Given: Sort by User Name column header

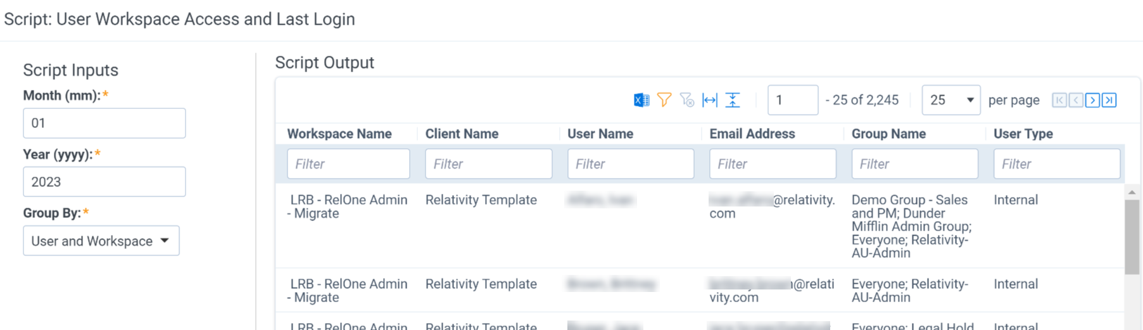Looking at the screenshot, I should tap(600, 134).
